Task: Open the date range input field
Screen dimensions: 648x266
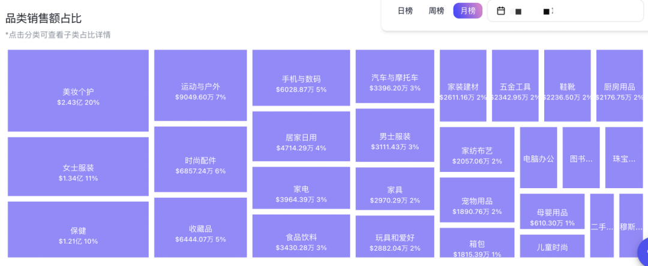Action: point(565,11)
